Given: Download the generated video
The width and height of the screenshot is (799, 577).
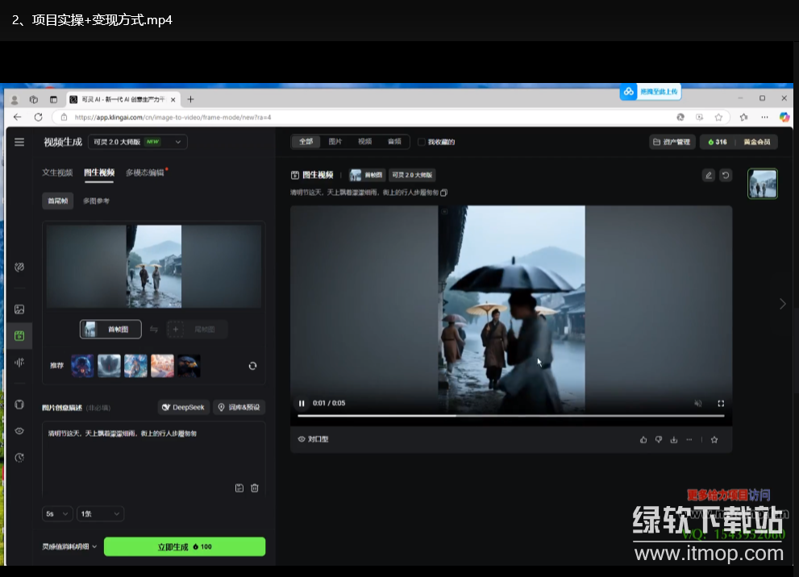Looking at the screenshot, I should pos(673,439).
